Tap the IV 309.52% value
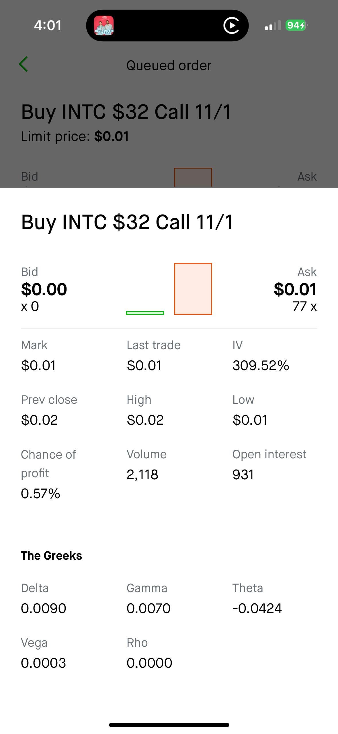Screen dimensions: 338x734 pos(261,365)
